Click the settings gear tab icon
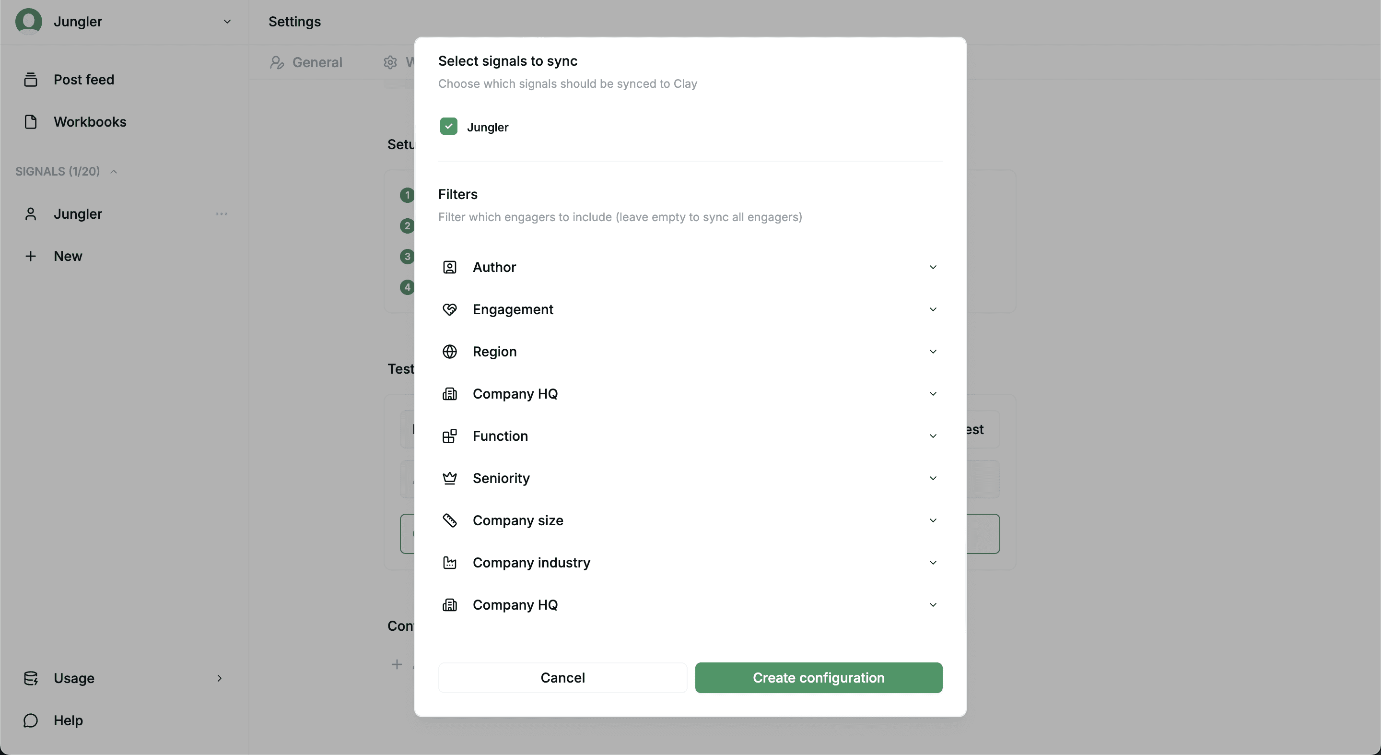 click(x=390, y=62)
